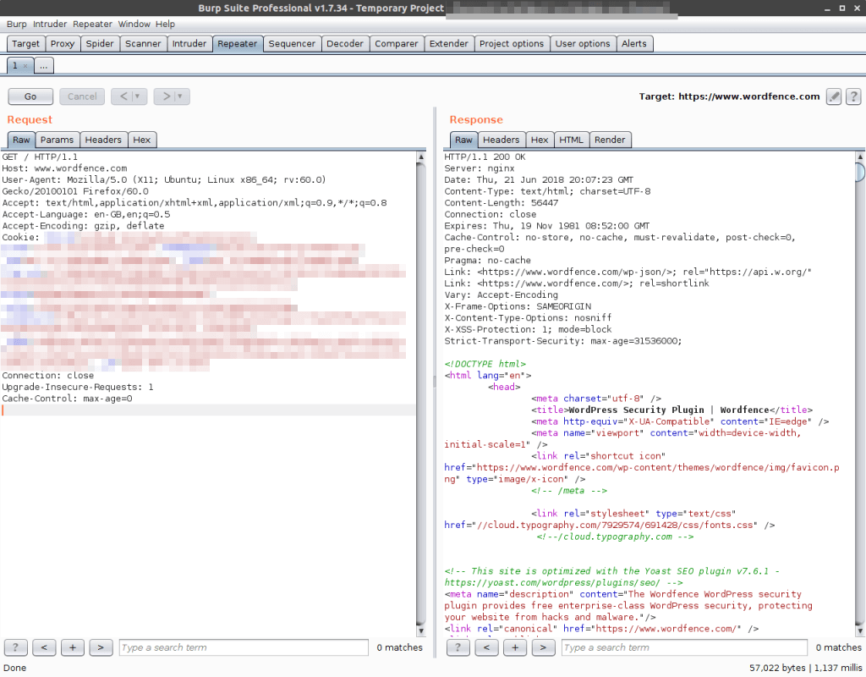This screenshot has width=866, height=677.
Task: Open the Decoder tool tab
Action: click(345, 44)
